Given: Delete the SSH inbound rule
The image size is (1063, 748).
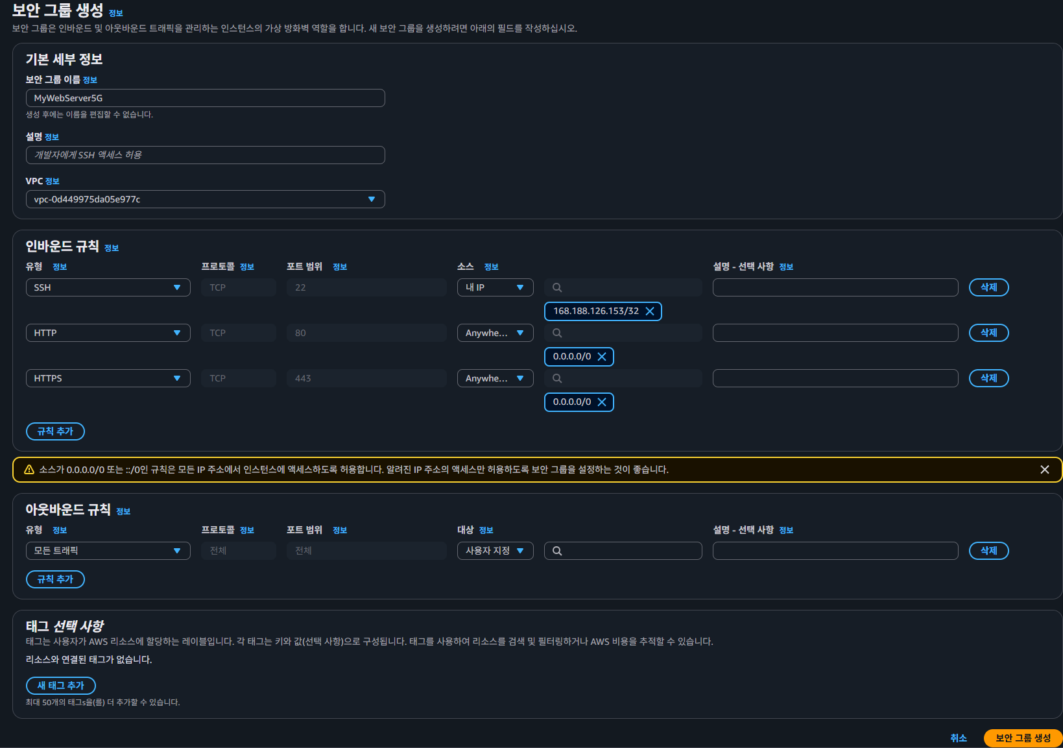Looking at the screenshot, I should click(989, 287).
